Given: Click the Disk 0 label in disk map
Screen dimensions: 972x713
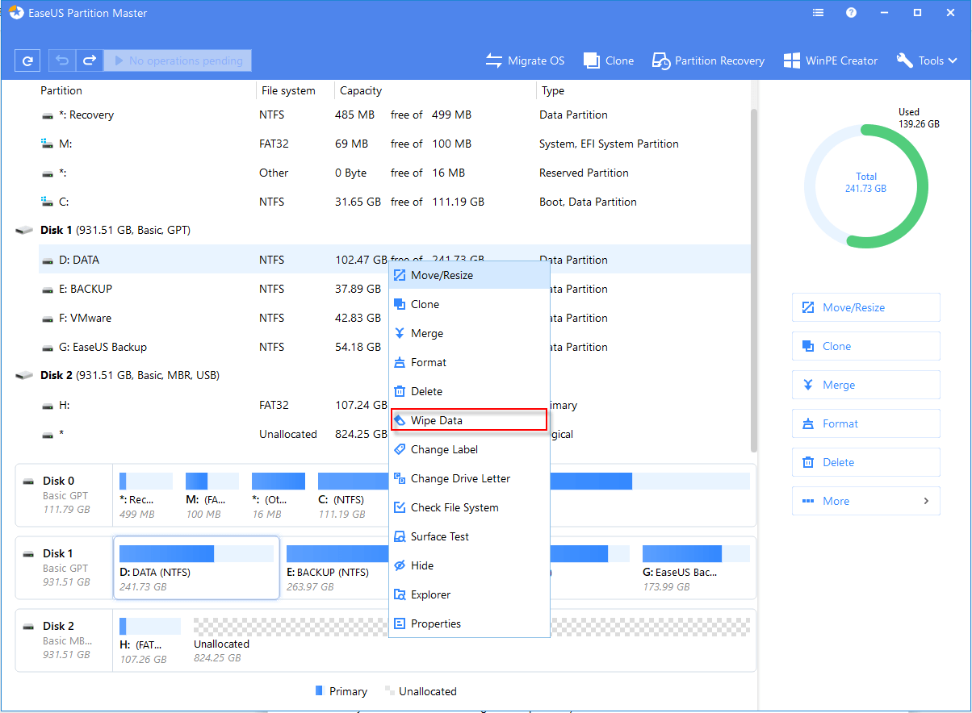Looking at the screenshot, I should pos(58,481).
